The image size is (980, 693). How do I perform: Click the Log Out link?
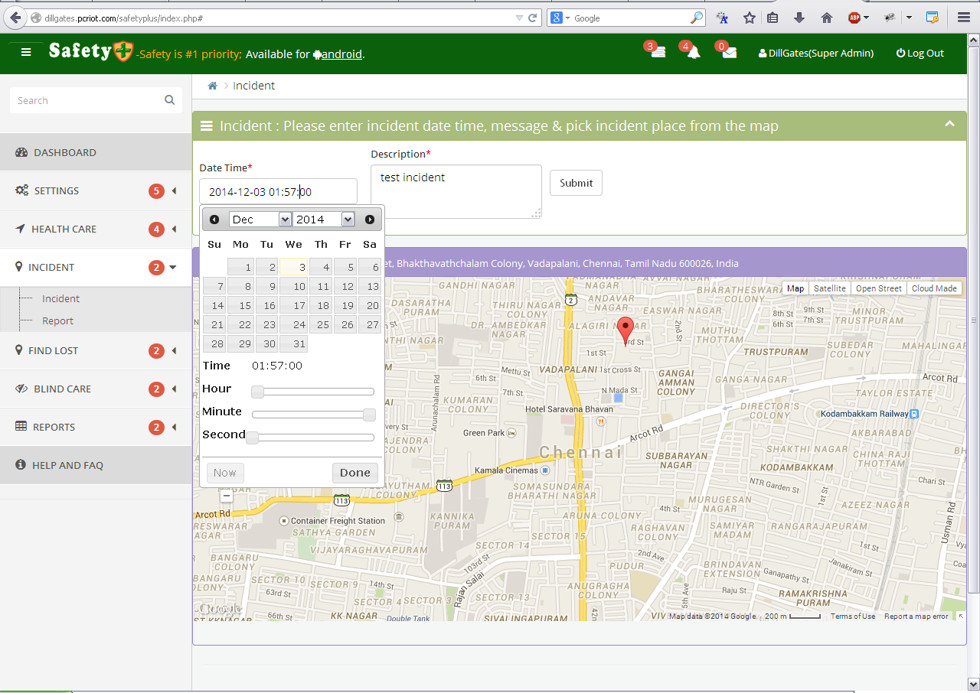point(920,53)
